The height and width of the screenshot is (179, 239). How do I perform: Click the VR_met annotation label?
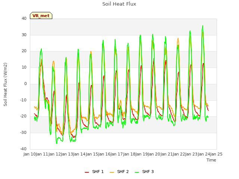pyautogui.click(x=41, y=16)
